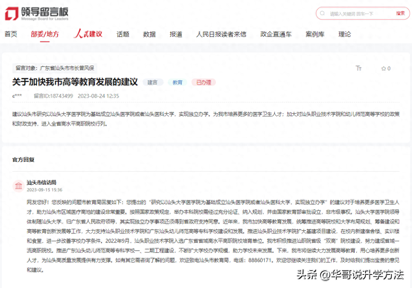Go to the 首页 tab

[11, 34]
